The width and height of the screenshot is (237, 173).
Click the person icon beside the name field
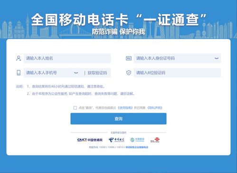(x=19, y=58)
